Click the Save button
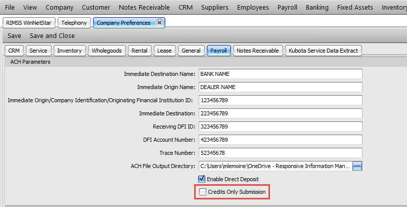 (14, 35)
